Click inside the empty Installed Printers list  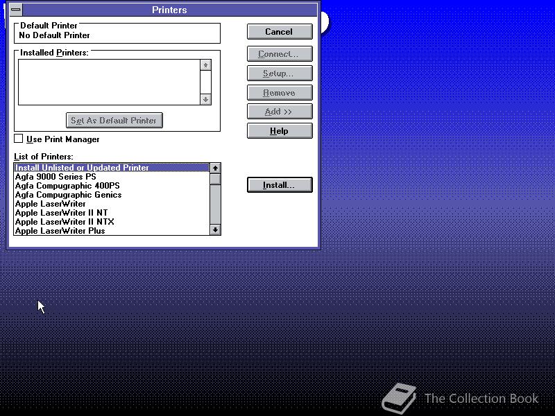point(109,82)
